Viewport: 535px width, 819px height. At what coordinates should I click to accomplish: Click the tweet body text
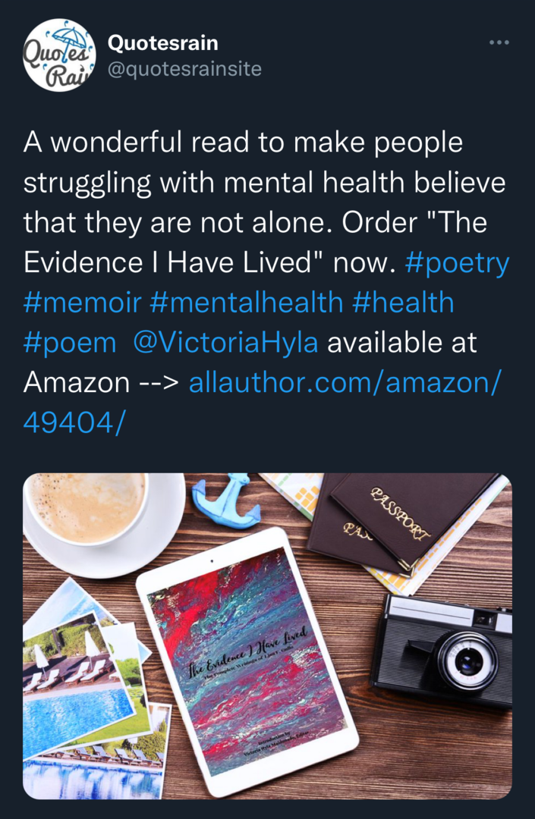(243, 182)
